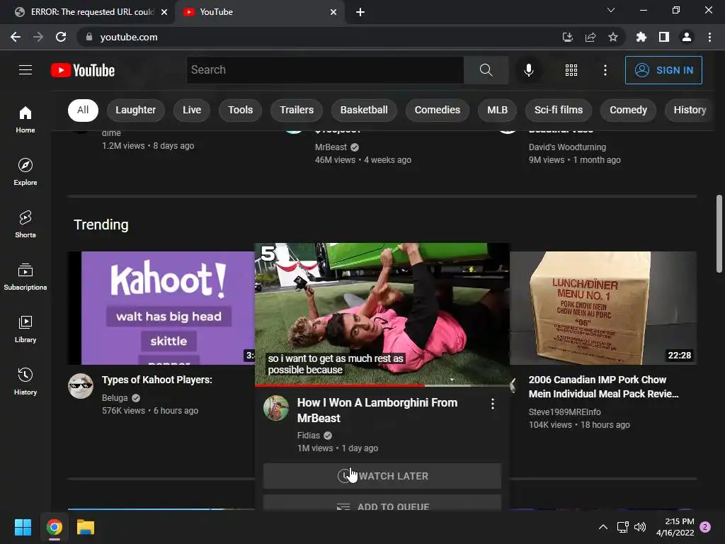
Task: Select the Basketball filter chip
Action: [x=364, y=110]
